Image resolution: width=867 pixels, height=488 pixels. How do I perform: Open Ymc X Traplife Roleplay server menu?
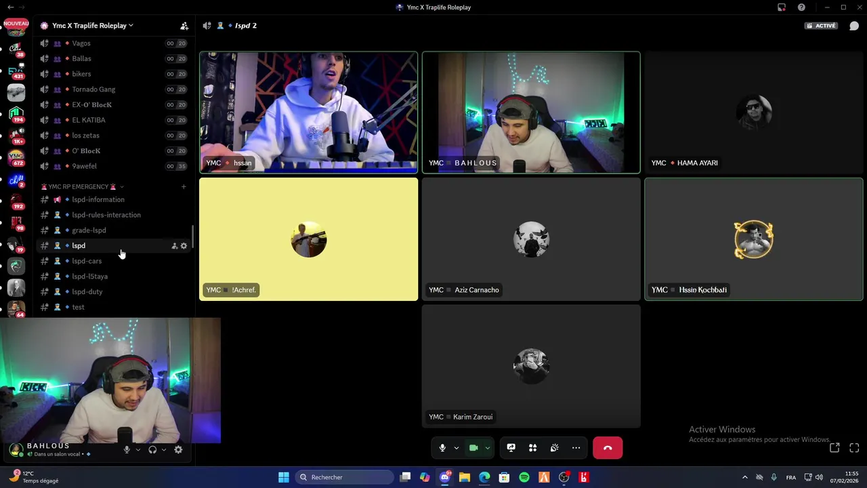coord(93,26)
